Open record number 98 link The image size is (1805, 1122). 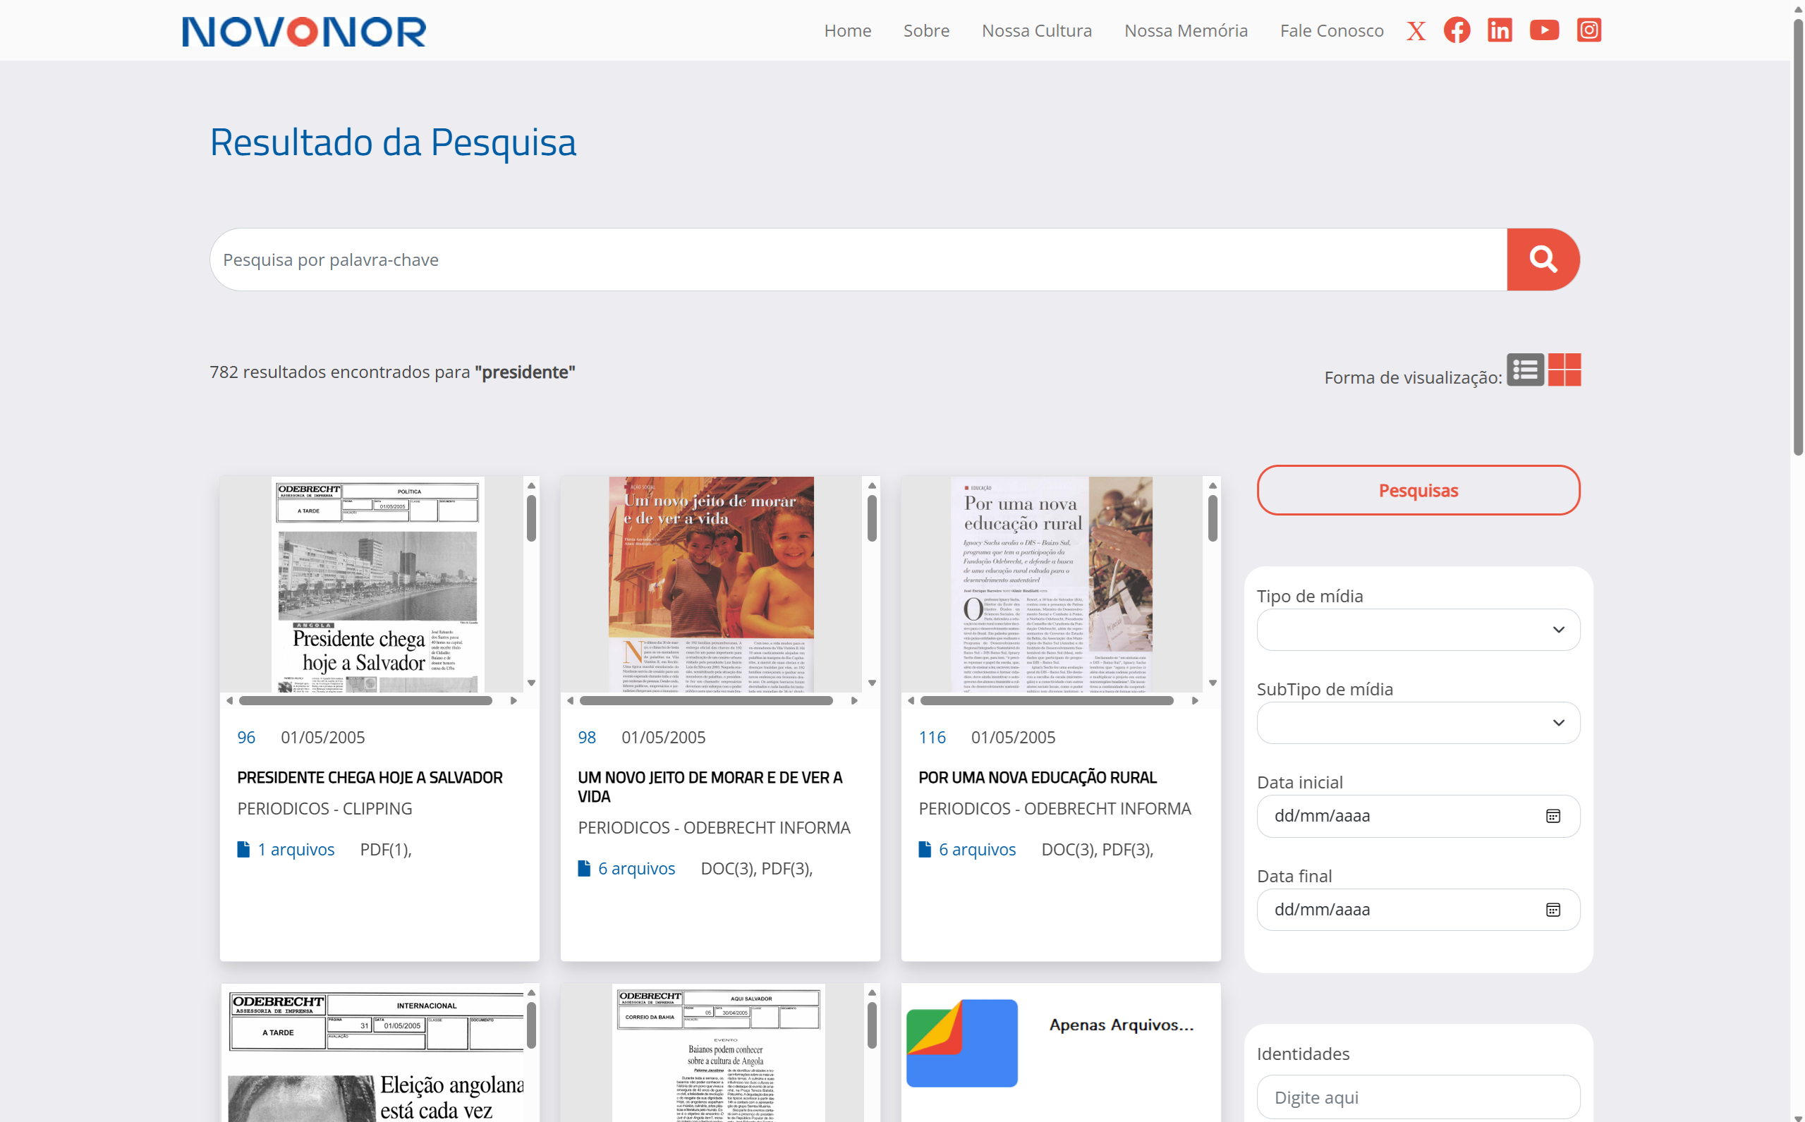(586, 737)
